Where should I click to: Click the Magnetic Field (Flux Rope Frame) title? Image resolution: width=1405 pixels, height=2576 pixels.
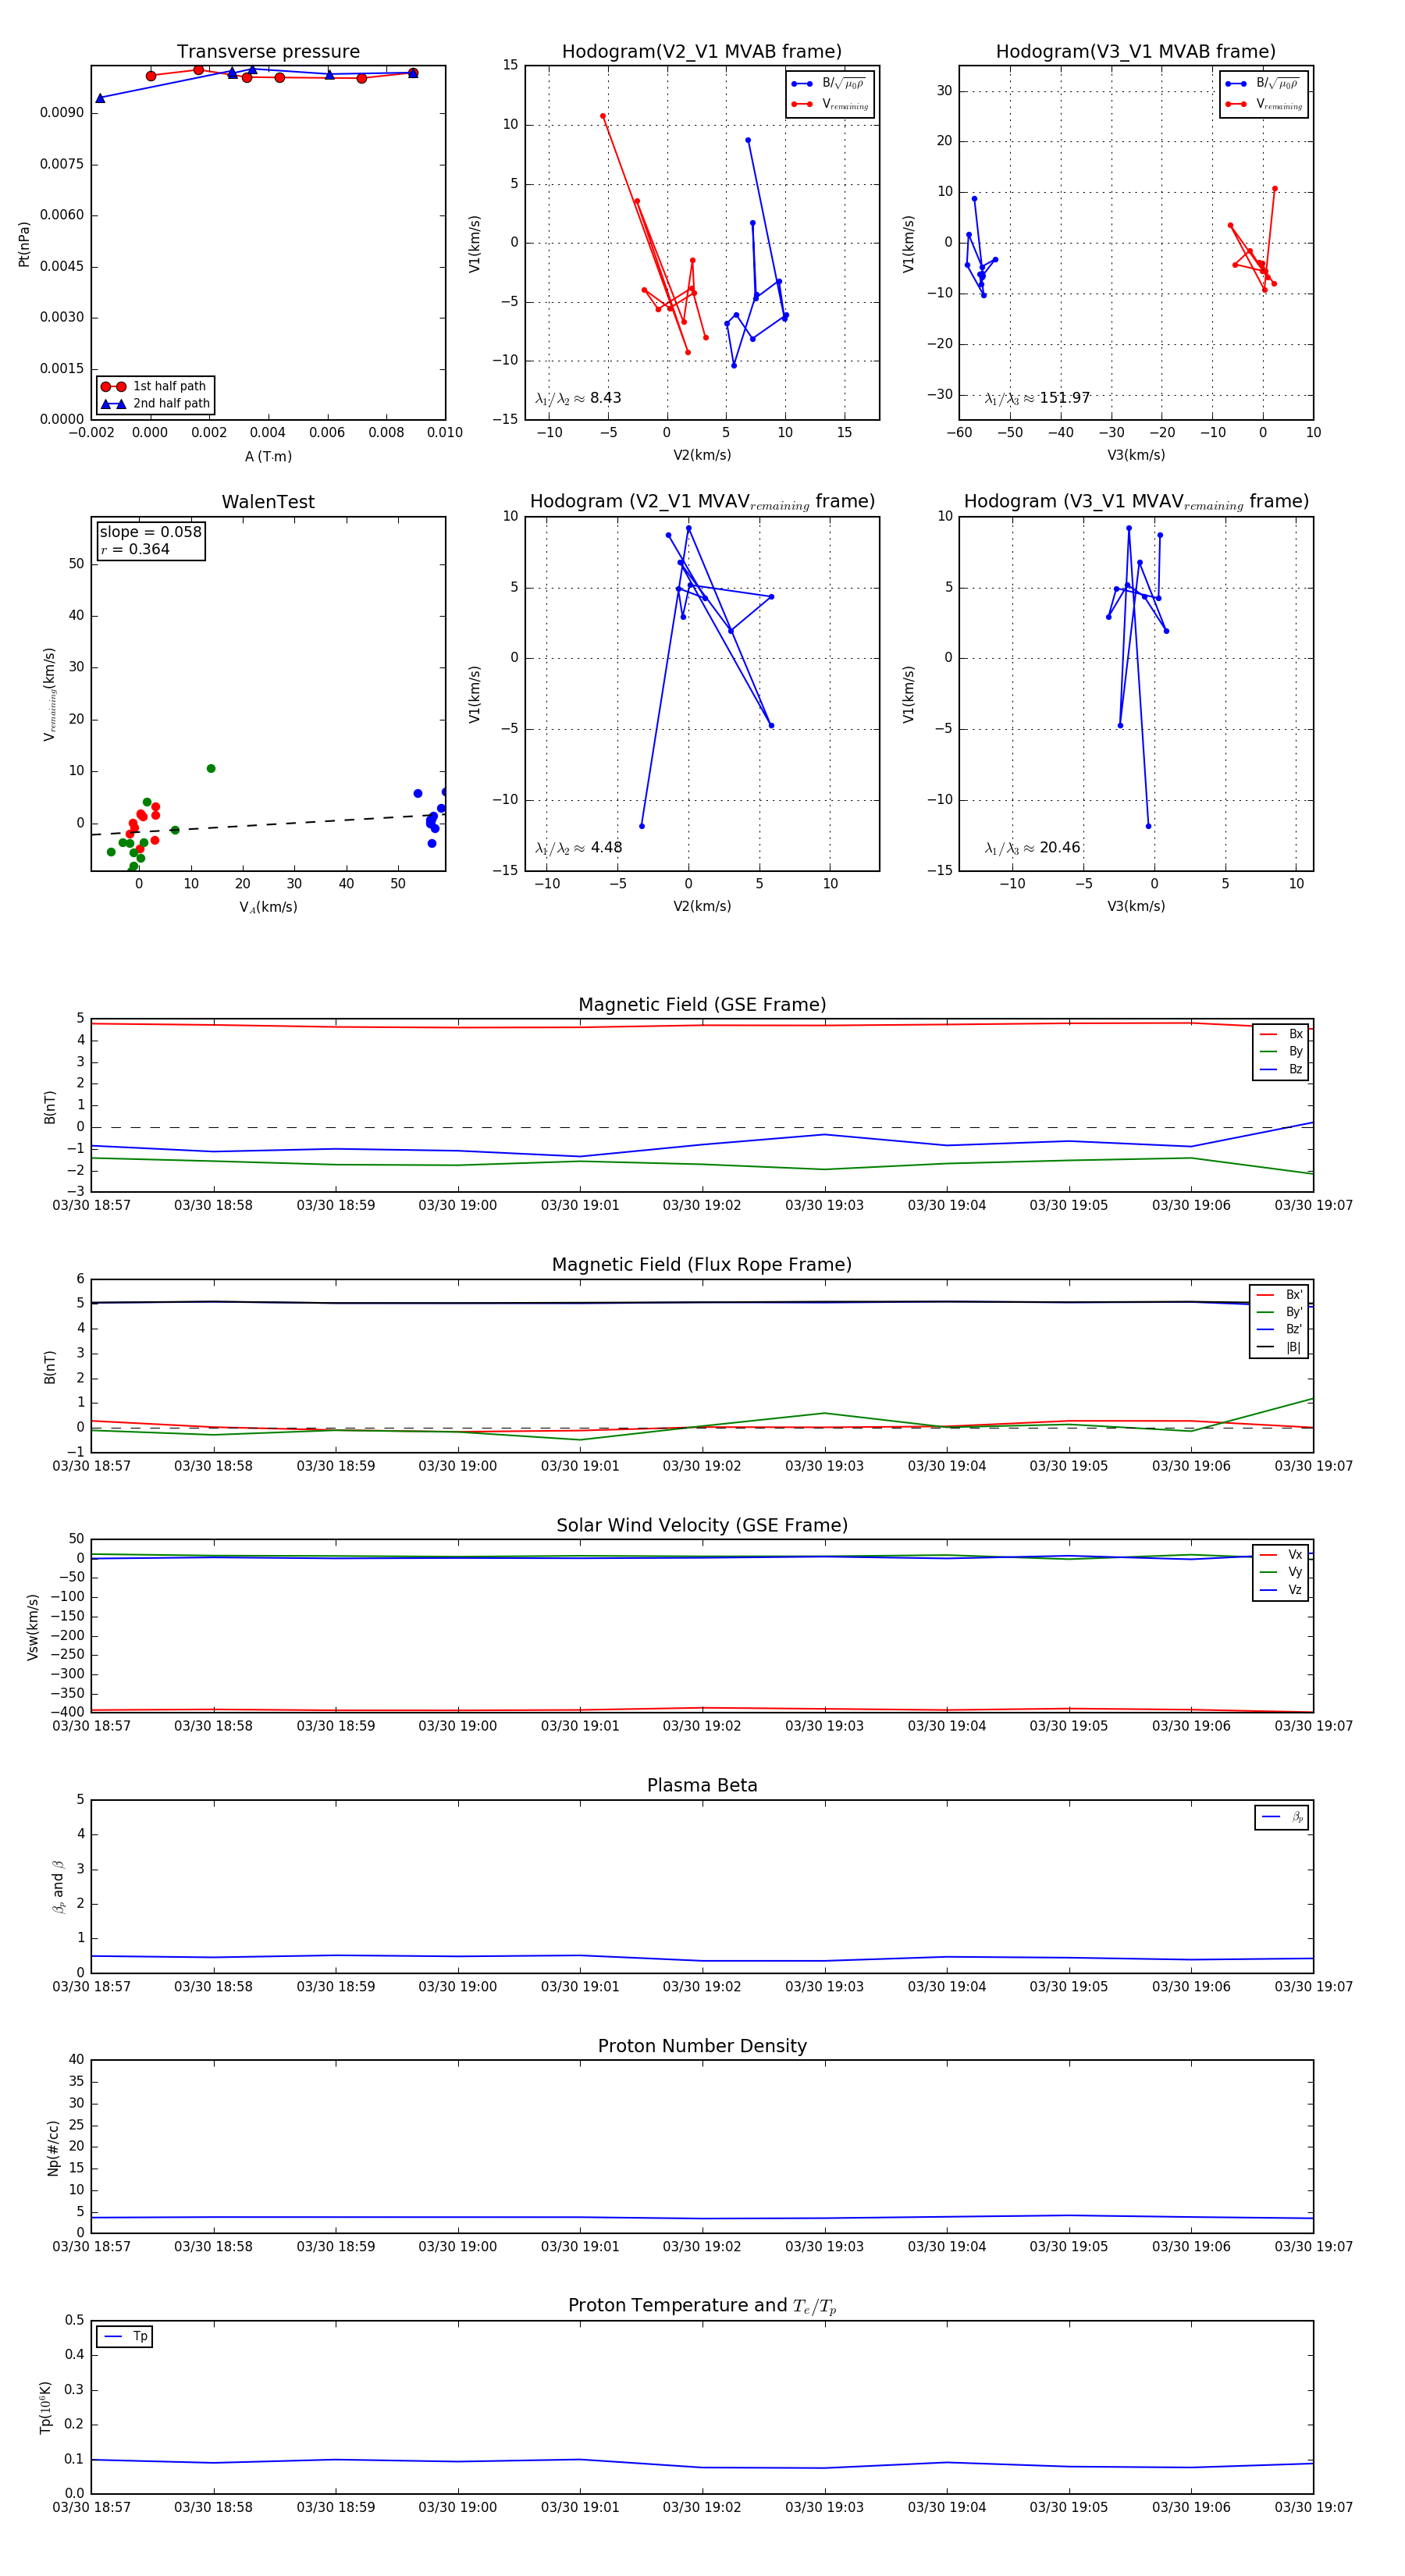point(702,1265)
